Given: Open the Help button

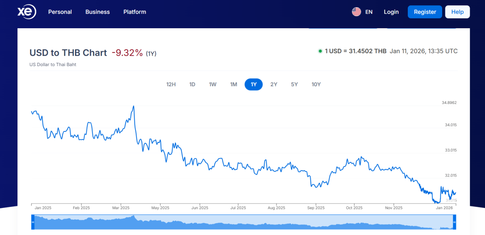Looking at the screenshot, I should click(457, 12).
